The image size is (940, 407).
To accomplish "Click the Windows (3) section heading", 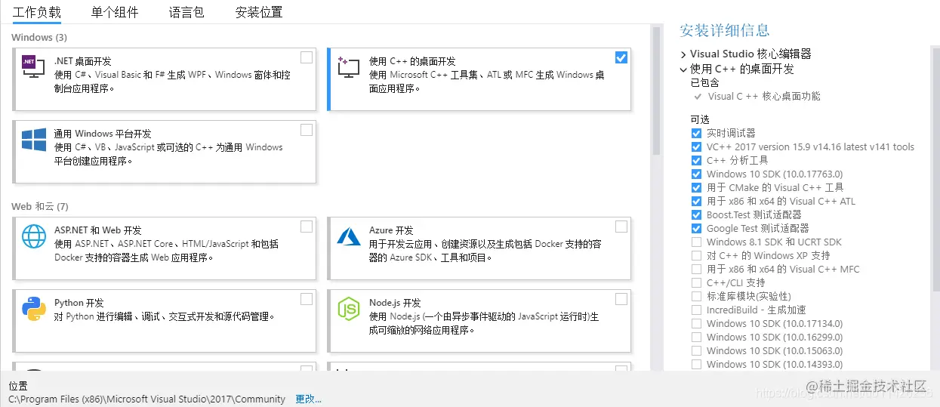I will point(39,37).
